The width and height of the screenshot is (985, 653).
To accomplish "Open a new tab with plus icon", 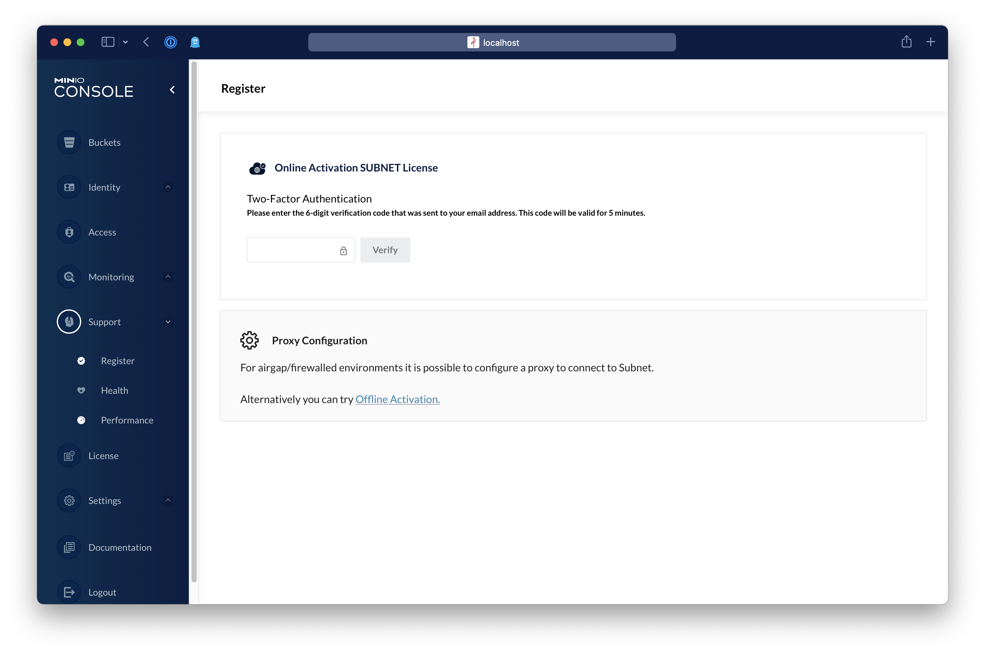I will coord(931,42).
